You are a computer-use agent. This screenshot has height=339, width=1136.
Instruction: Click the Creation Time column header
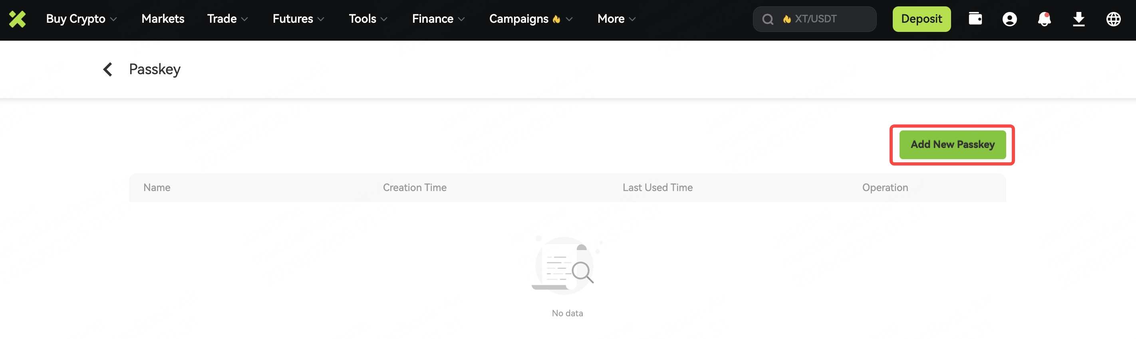coord(415,187)
